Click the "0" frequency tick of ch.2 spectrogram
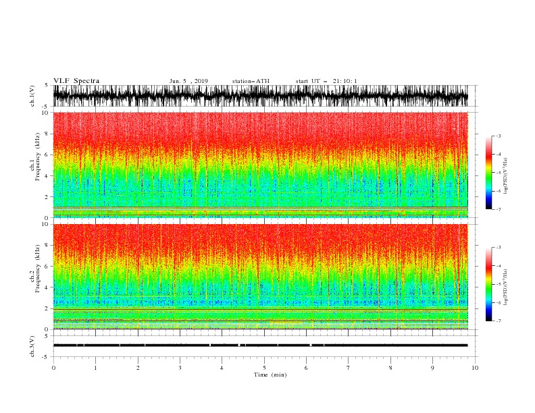Viewport: 535px width, 413px height. coord(47,329)
